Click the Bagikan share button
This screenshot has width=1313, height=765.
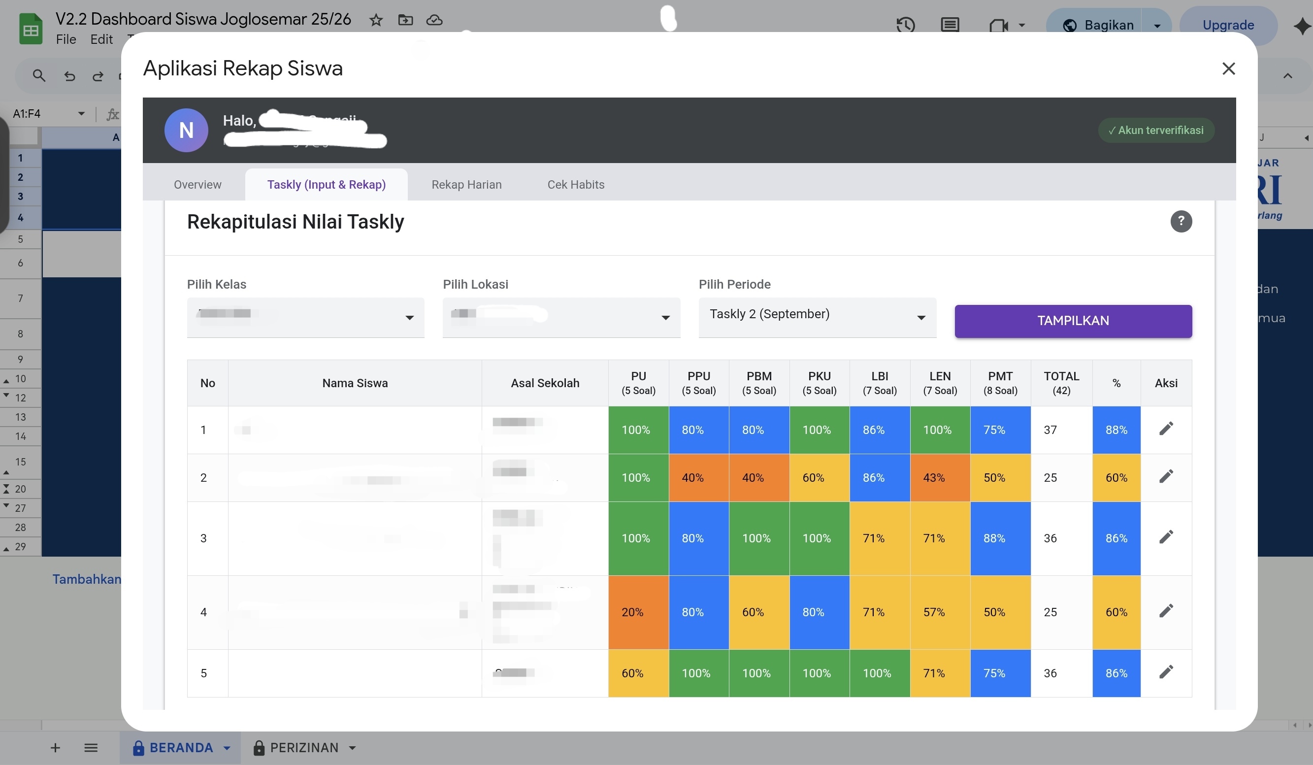coord(1098,25)
